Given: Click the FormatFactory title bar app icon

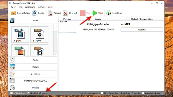Looking at the screenshot, I should pos(10,3).
